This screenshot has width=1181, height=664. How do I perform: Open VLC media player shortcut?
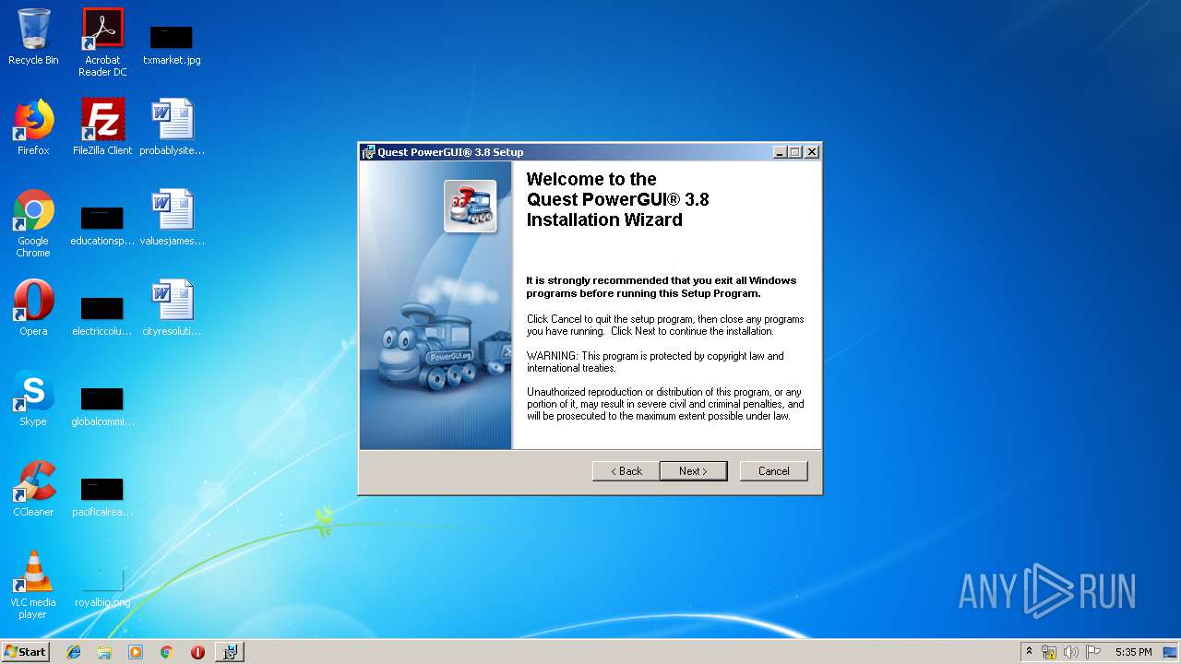coord(33,585)
